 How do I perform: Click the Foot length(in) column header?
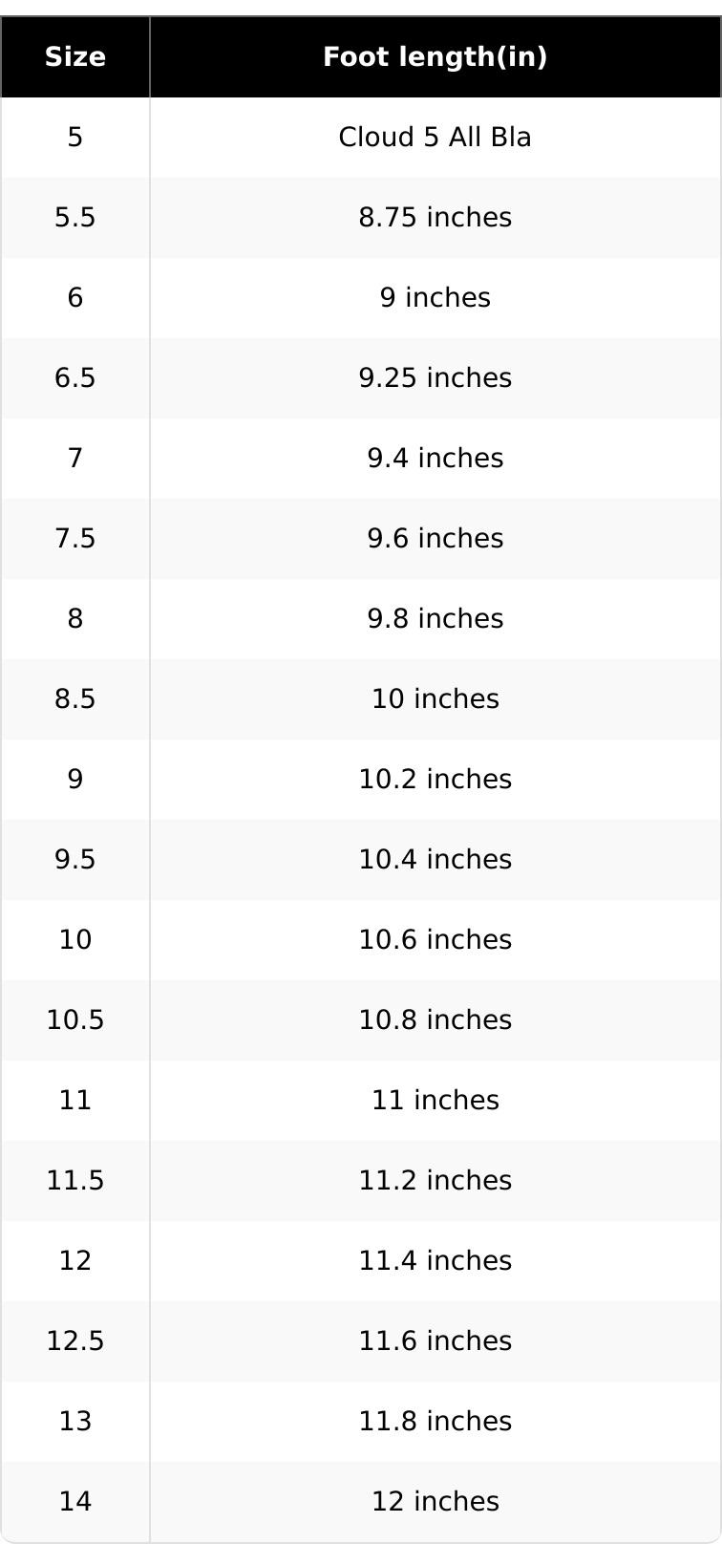pos(435,57)
